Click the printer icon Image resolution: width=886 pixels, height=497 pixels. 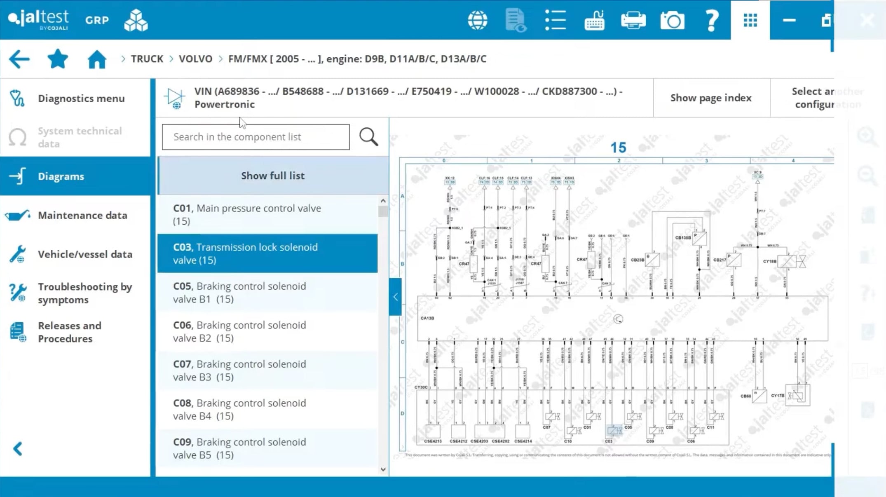[633, 20]
